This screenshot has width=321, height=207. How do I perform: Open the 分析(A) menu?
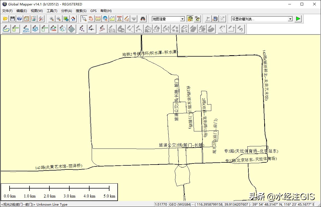tap(66, 11)
